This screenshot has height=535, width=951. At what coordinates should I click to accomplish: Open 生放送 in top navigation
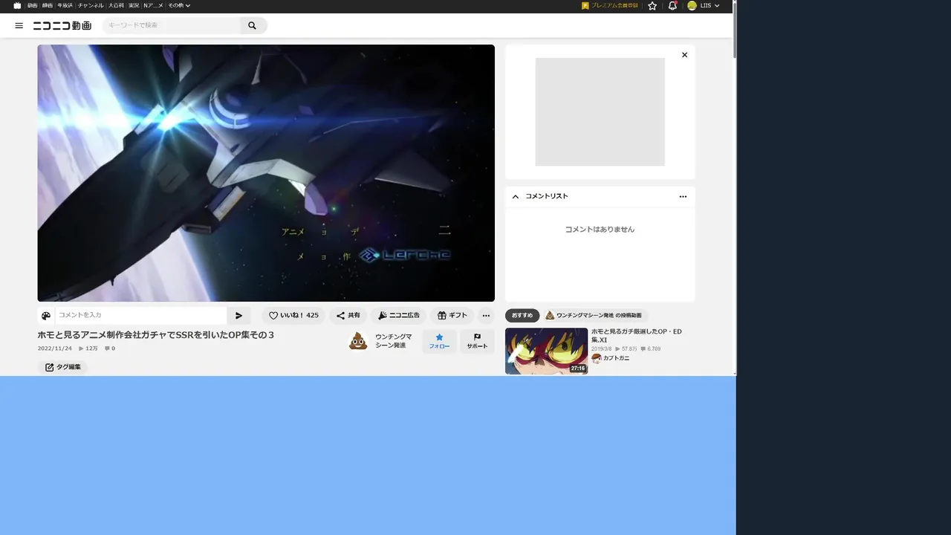tap(65, 5)
